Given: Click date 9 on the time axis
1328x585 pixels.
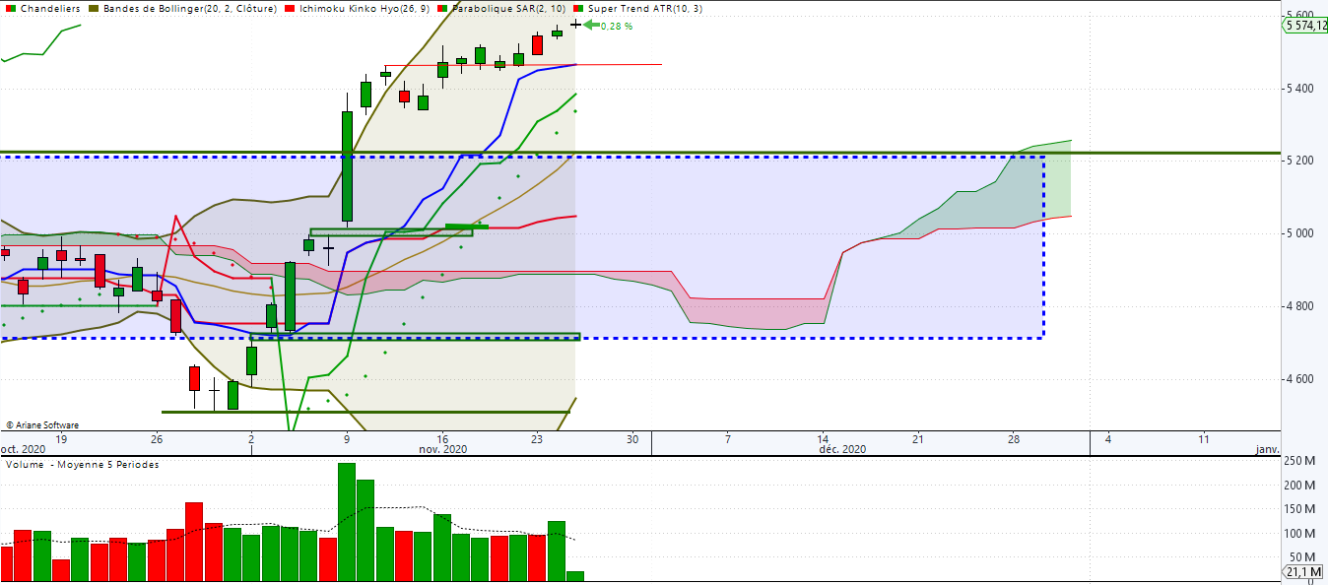Looking at the screenshot, I should [347, 439].
